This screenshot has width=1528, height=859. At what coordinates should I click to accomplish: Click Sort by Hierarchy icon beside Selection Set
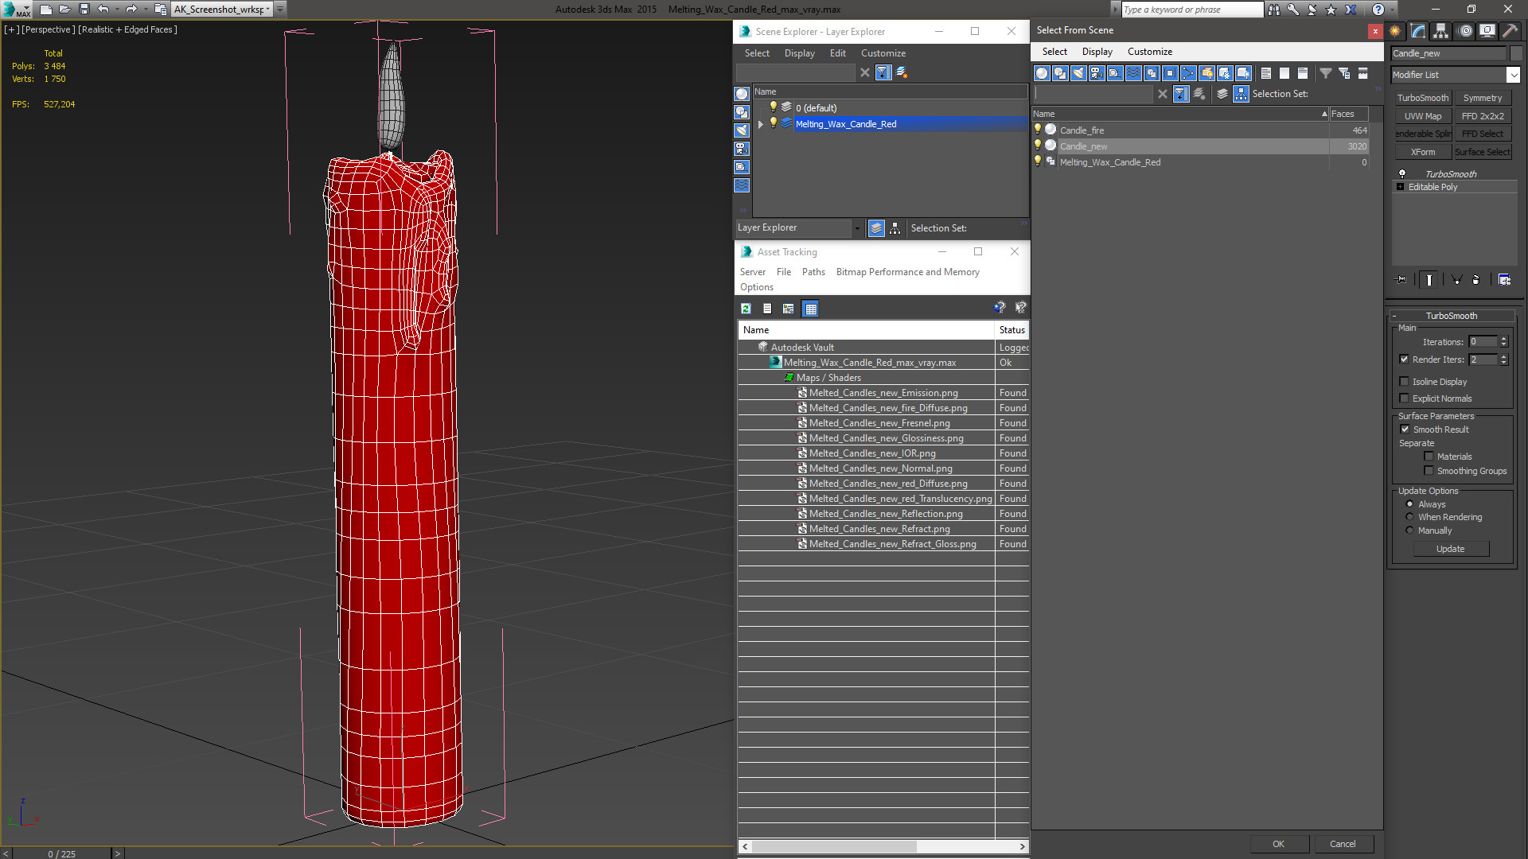point(1241,94)
